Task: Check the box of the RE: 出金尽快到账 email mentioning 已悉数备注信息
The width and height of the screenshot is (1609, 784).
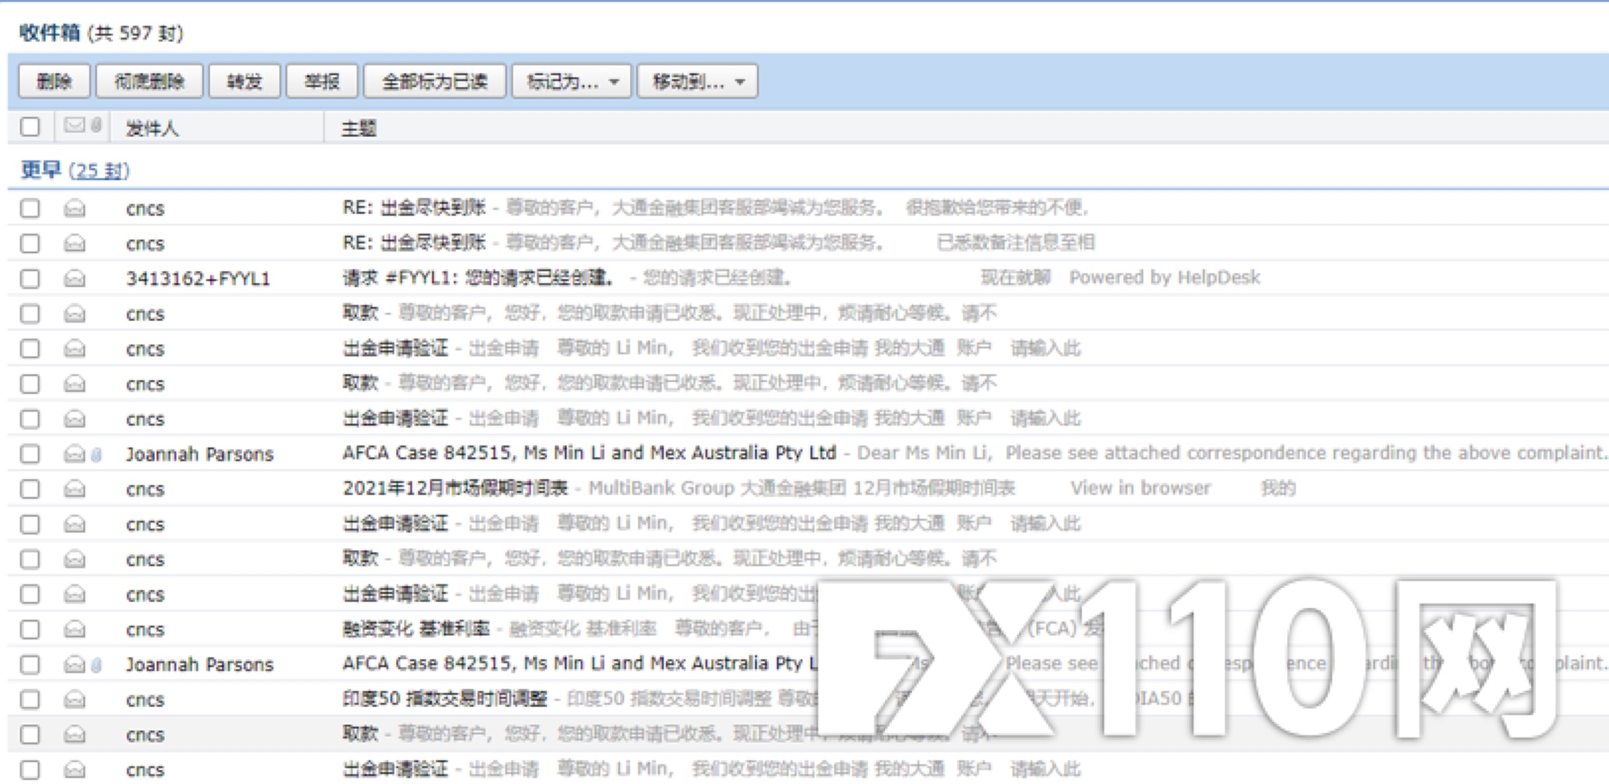Action: 30,244
